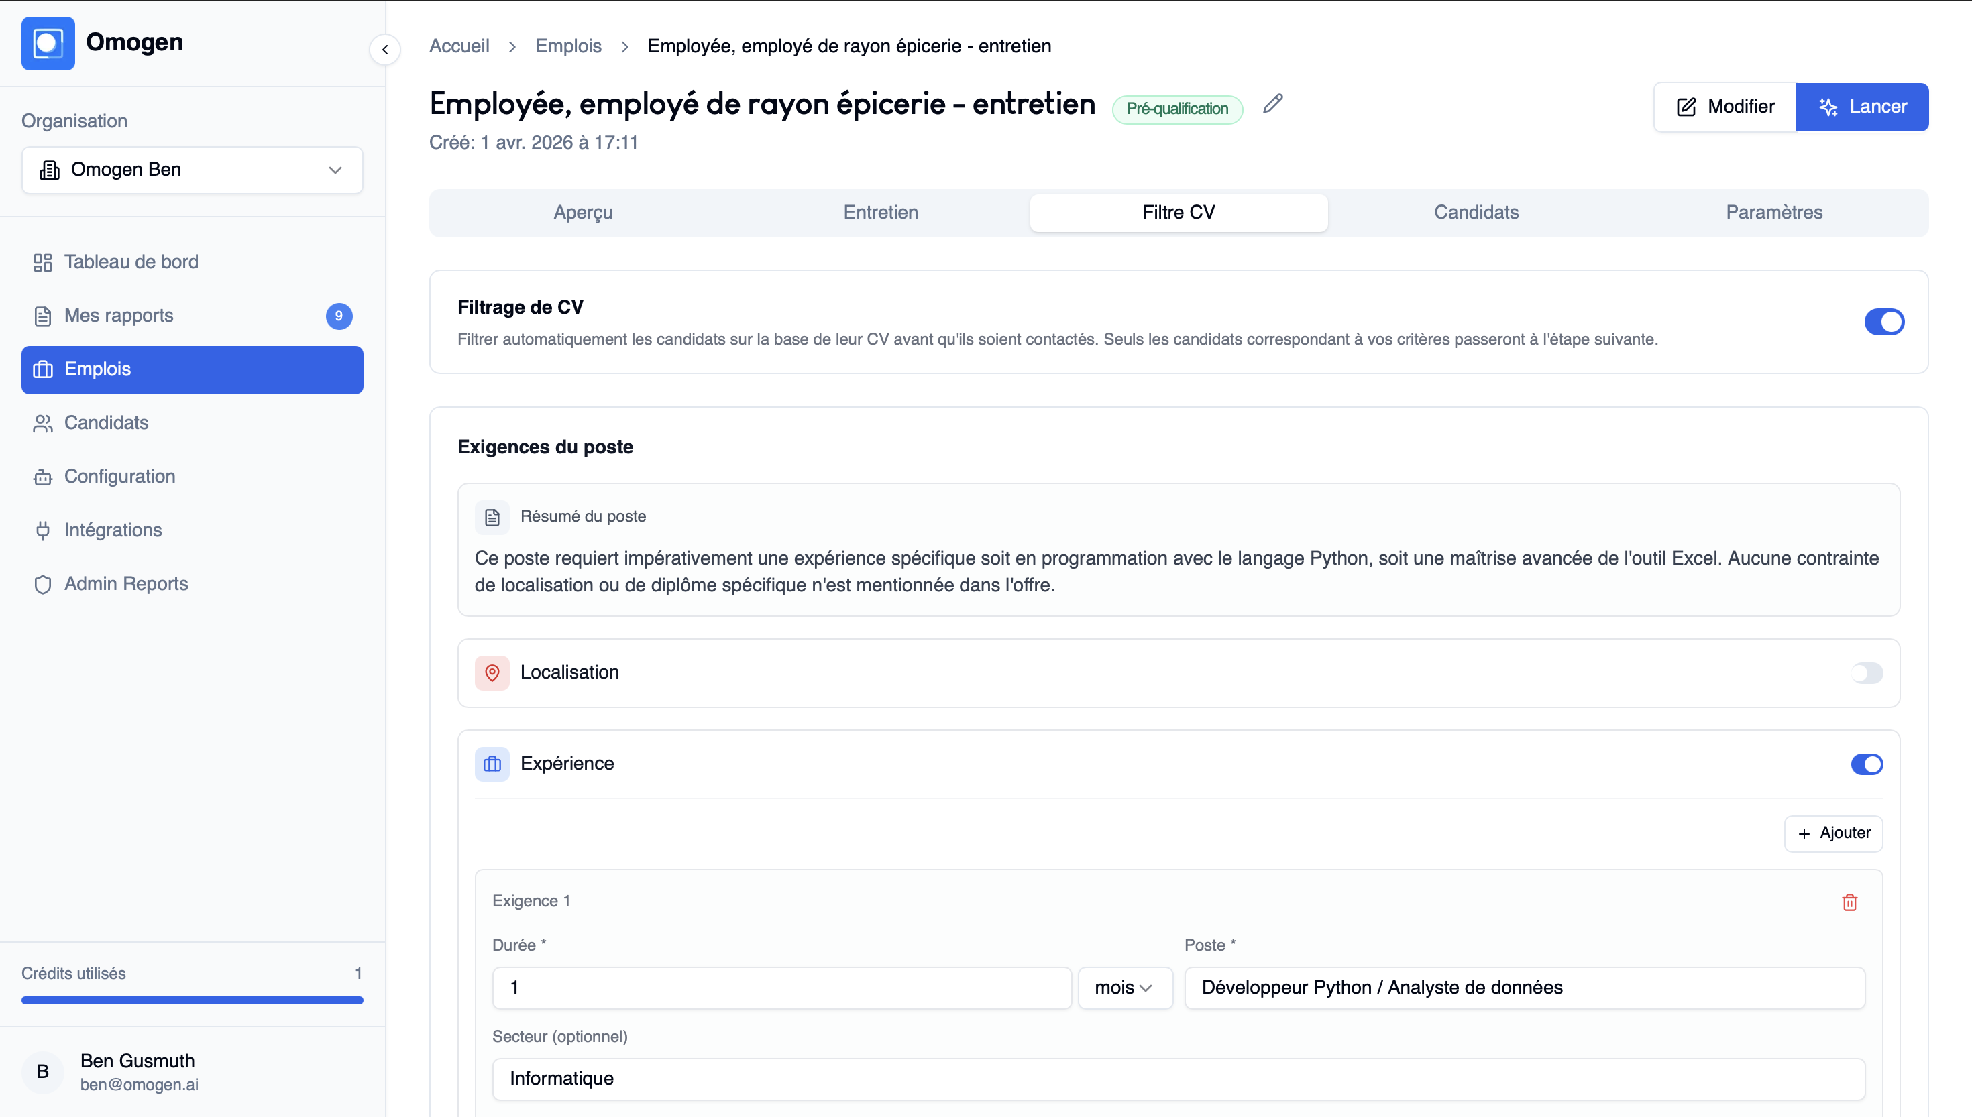1972x1117 pixels.
Task: Click the Lancer button
Action: [1861, 107]
